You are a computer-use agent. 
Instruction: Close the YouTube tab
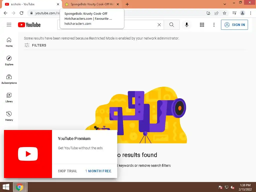pyautogui.click(x=58, y=4)
